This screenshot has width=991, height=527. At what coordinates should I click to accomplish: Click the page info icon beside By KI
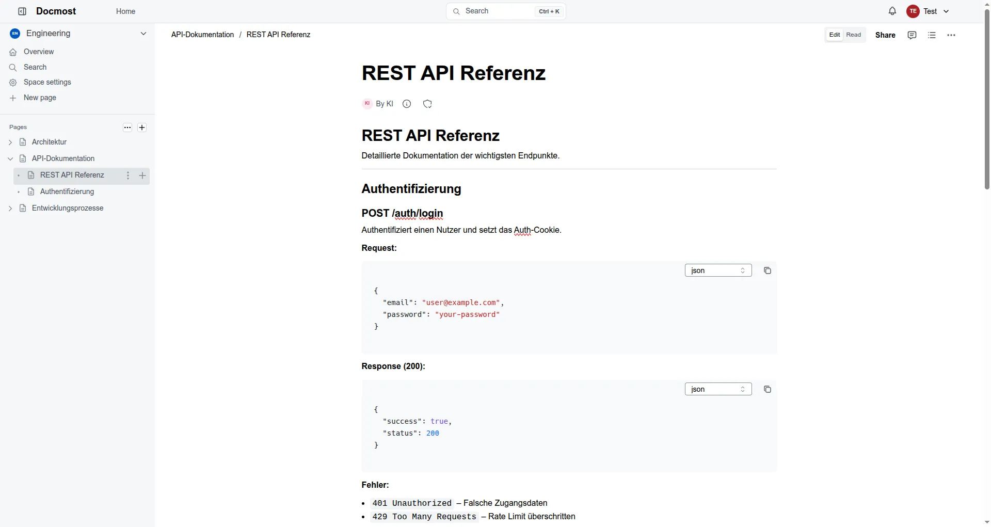click(x=407, y=104)
